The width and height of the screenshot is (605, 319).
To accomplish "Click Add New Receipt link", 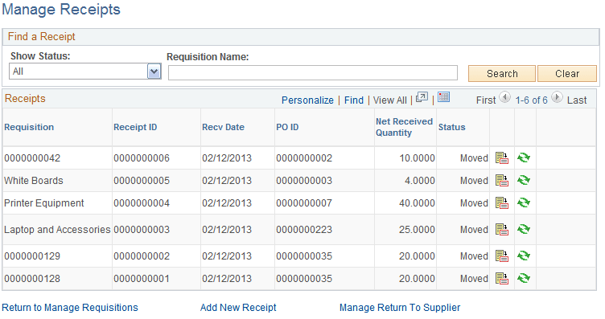I will tap(238, 308).
